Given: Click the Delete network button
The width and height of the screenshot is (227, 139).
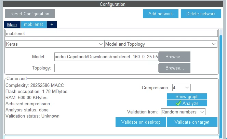Looking at the screenshot, I should pos(201,14).
